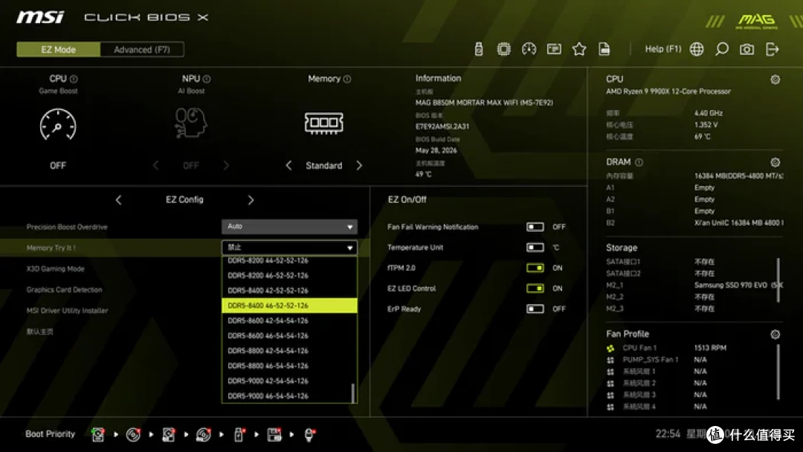803x452 pixels.
Task: Click the NPU AI Boost head icon
Action: tap(190, 123)
